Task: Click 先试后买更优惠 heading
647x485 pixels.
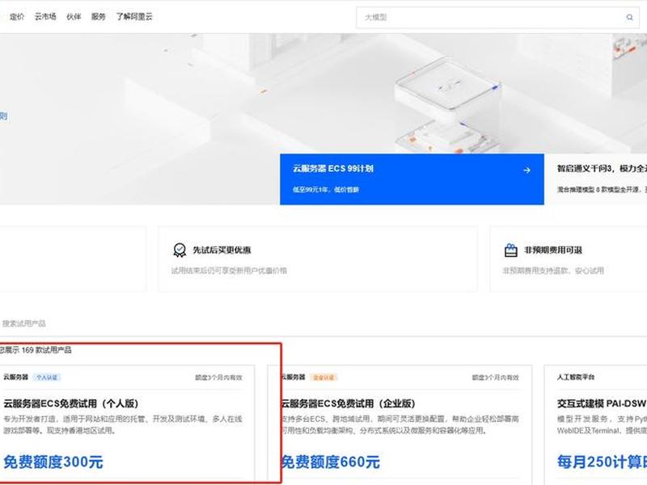Action: pos(222,250)
